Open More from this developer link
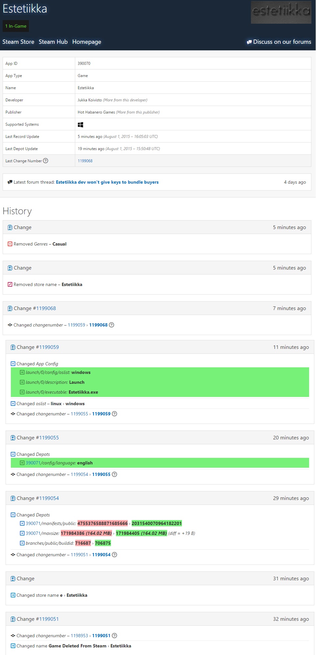Viewport: 316px width, 655px height. click(x=125, y=100)
